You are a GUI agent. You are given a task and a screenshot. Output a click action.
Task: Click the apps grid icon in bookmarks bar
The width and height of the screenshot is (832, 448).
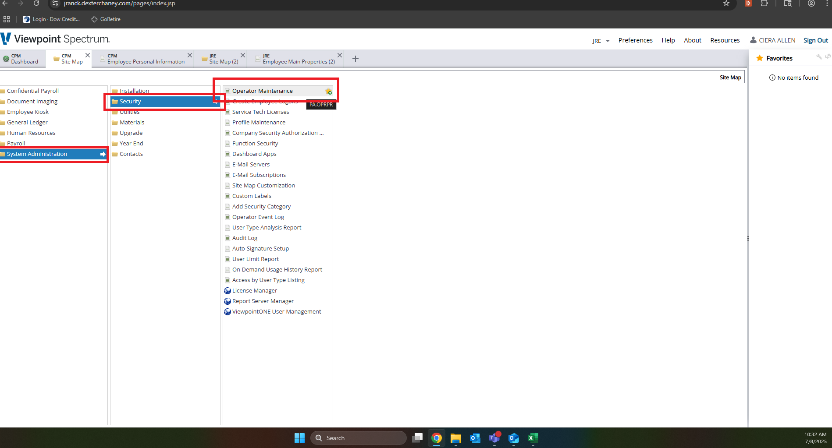click(7, 19)
